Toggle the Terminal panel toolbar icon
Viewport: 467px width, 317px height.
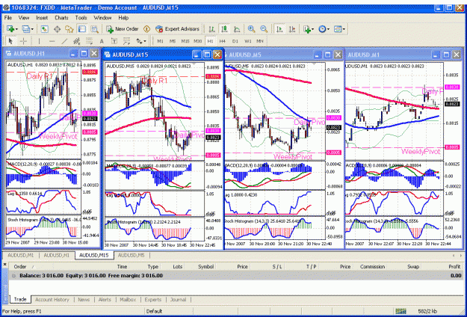click(82, 29)
